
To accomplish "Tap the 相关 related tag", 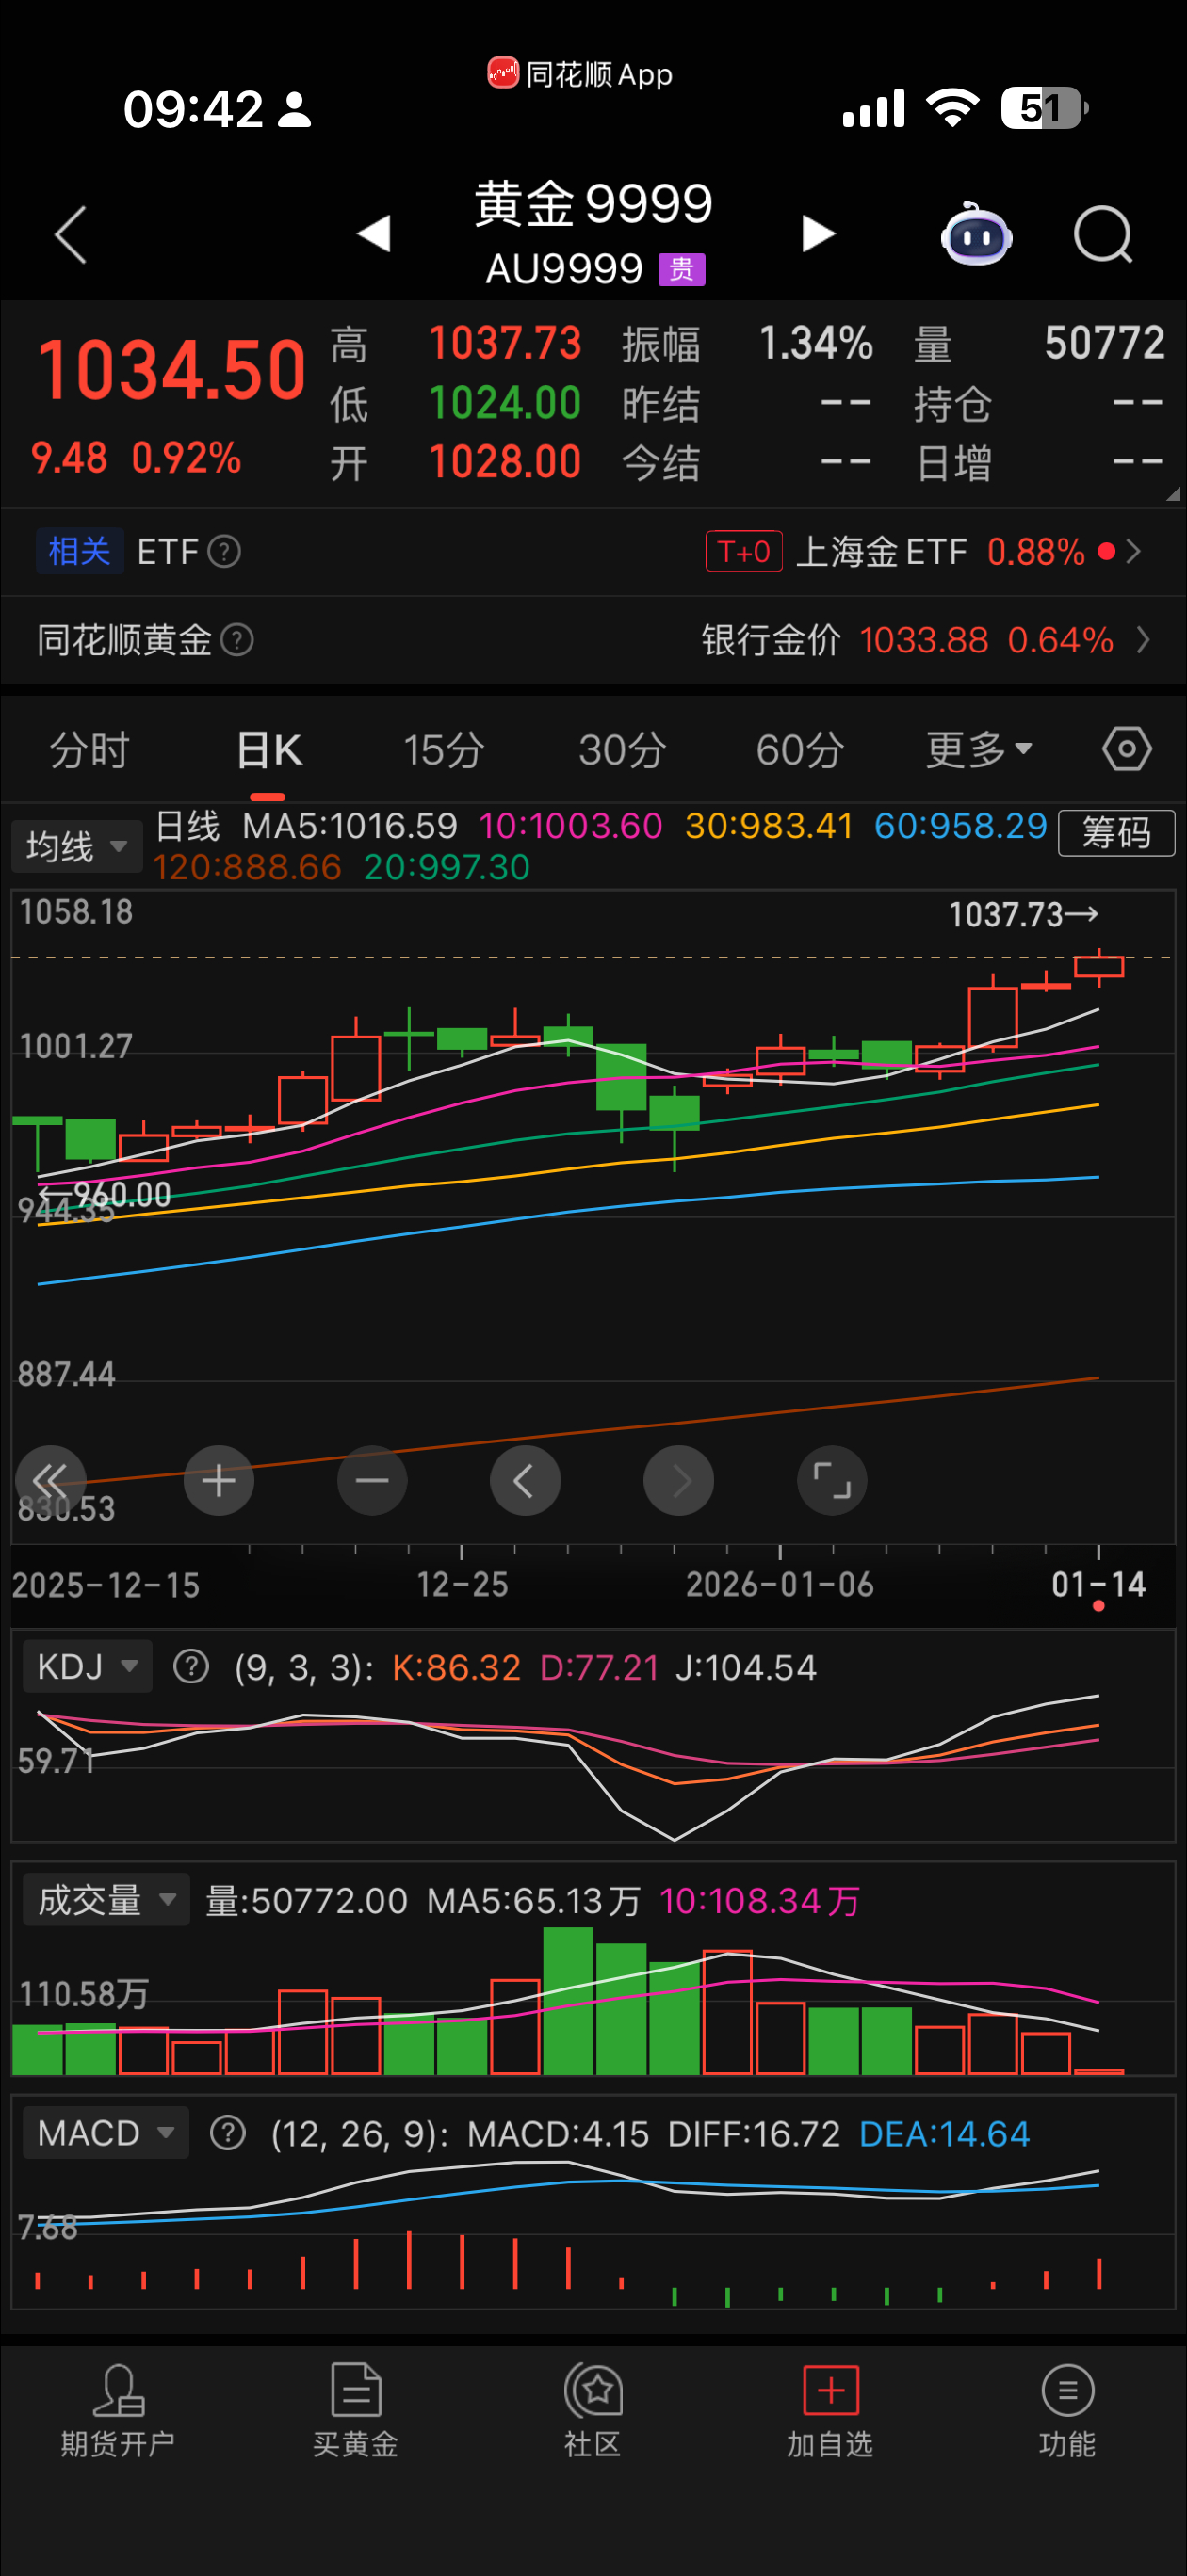I will pos(79,551).
